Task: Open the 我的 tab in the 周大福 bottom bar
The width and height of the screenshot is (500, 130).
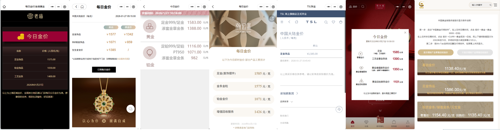Action: 408,124
